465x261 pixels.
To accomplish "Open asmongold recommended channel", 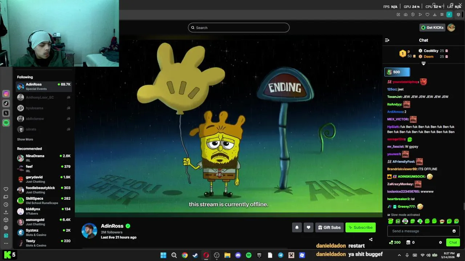I will point(44,222).
